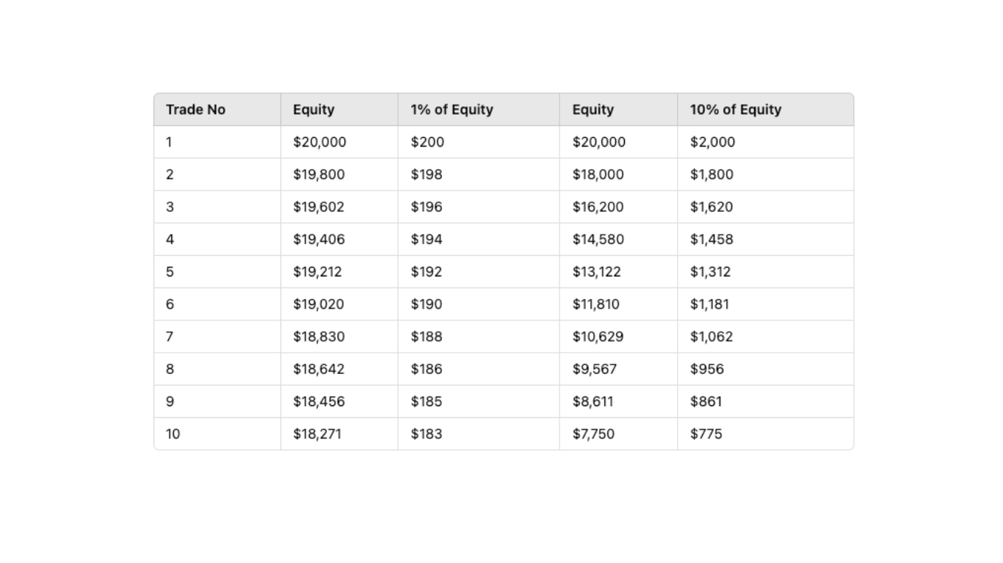Select the $19,602 equity value
Screen dimensions: 1003x563
319,207
